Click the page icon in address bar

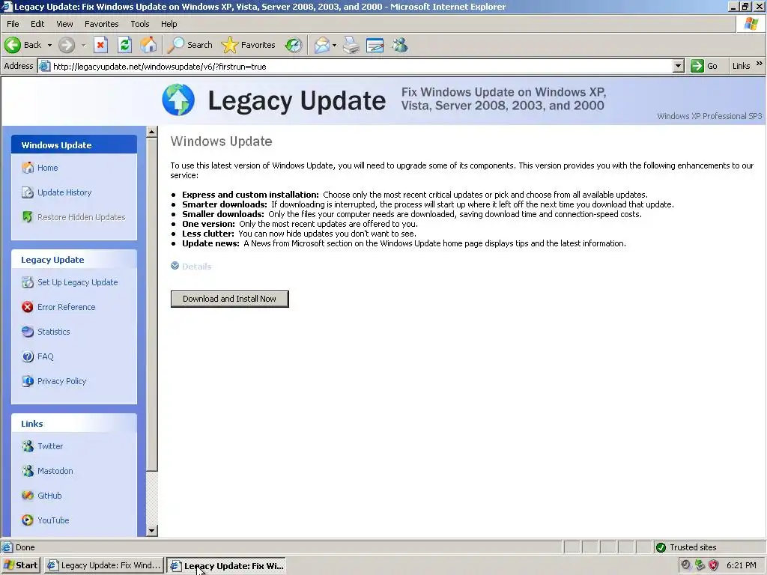tap(44, 66)
